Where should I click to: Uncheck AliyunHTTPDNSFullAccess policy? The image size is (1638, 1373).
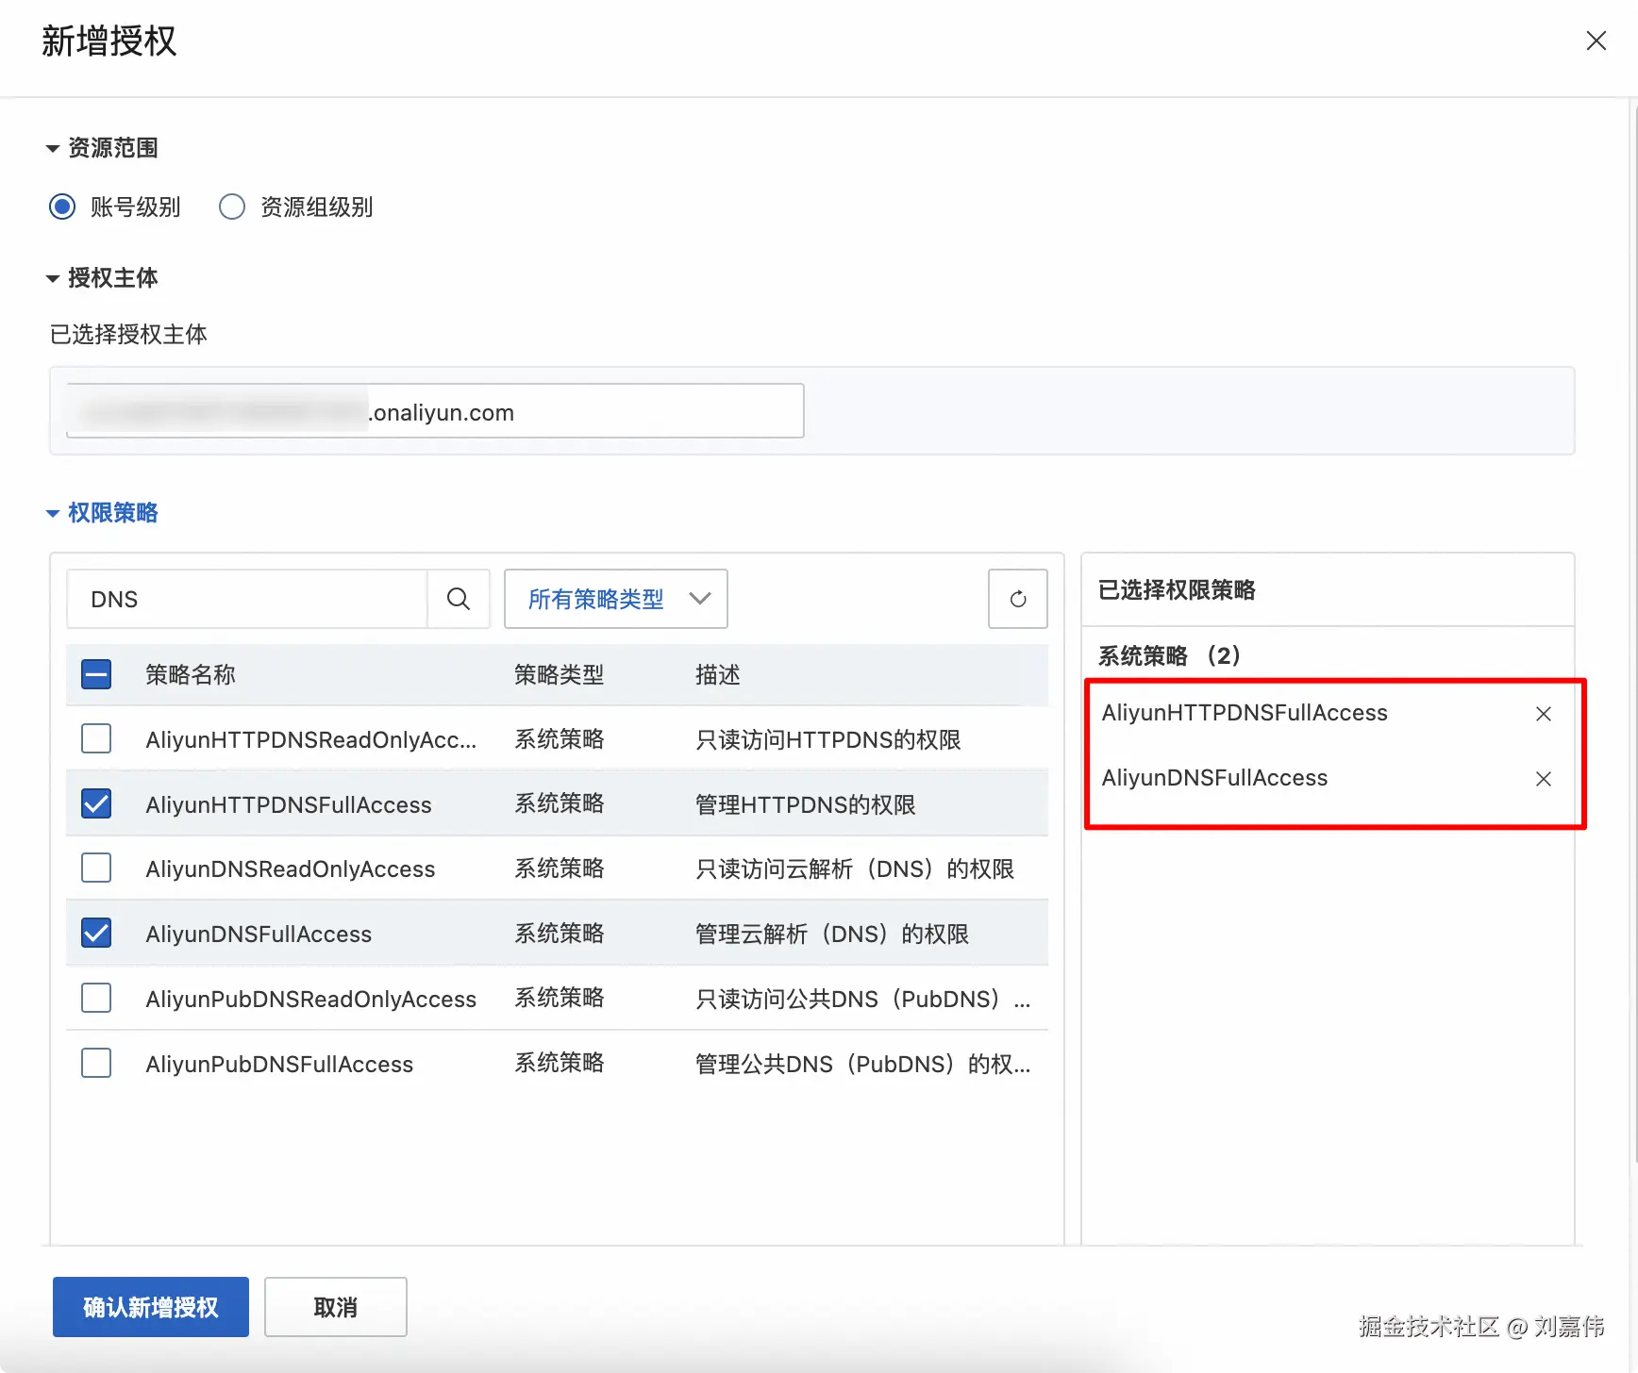(x=96, y=803)
